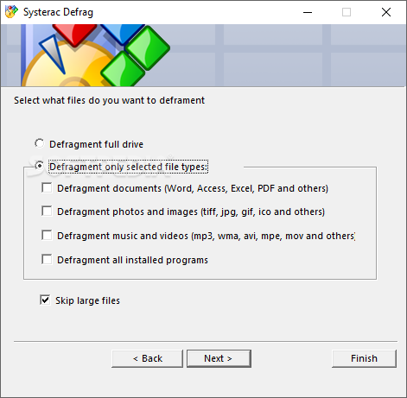Enable Defragment all installed programs
Screen dimensions: 407x398
pos(47,259)
